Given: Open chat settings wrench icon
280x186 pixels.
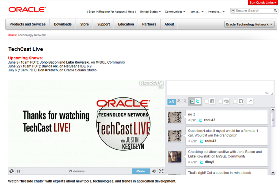Looking at the screenshot, I should 250,101.
